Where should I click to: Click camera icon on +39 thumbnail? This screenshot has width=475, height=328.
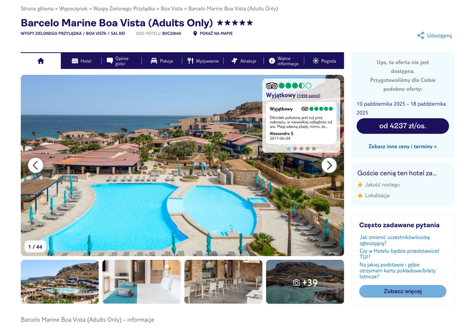(296, 282)
